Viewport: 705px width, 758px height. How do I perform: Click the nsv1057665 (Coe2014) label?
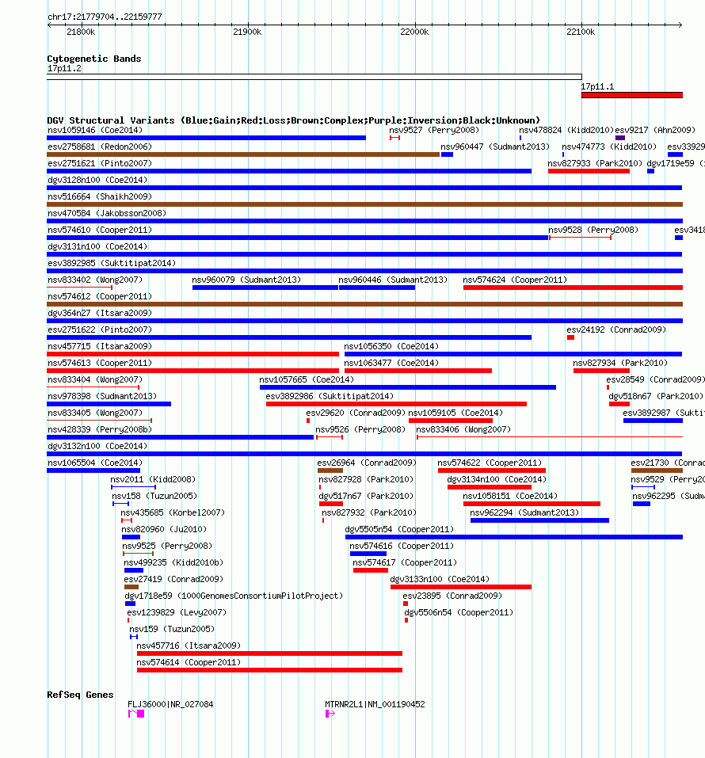click(x=307, y=379)
